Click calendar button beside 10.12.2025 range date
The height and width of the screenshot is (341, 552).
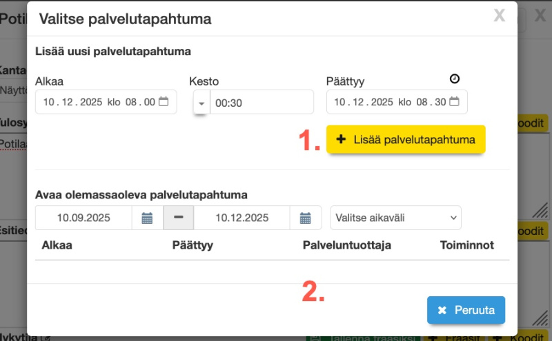point(306,218)
